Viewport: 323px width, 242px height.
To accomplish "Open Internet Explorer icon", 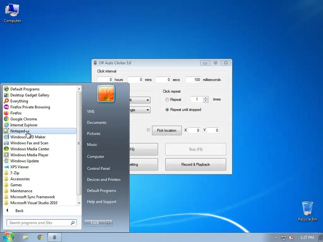I will tap(6, 125).
